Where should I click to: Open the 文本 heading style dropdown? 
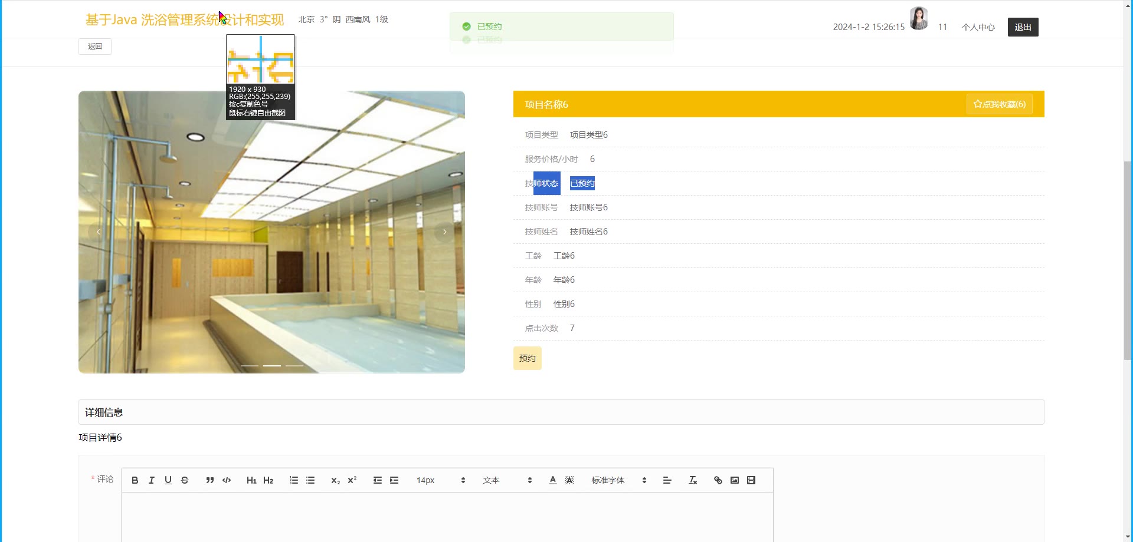tap(507, 480)
